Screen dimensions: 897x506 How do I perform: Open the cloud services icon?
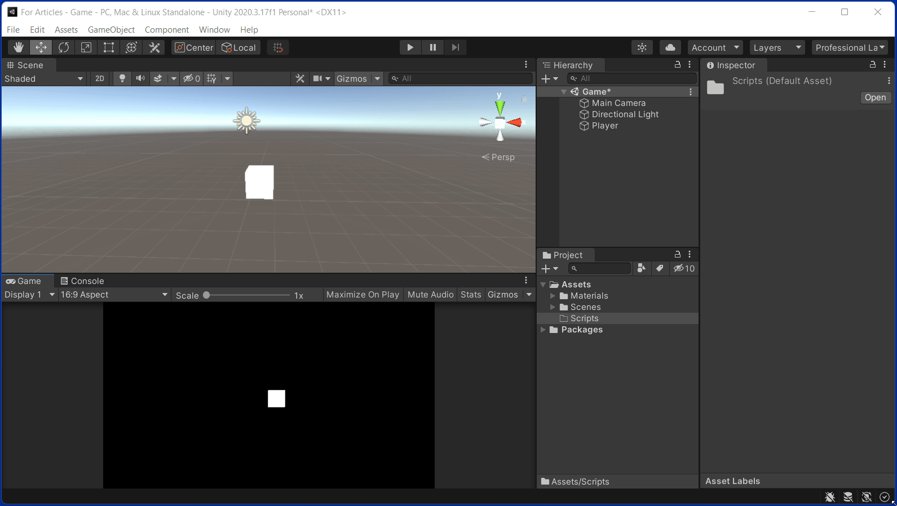670,47
